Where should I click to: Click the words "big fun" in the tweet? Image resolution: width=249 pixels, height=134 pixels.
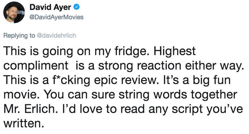212,80
